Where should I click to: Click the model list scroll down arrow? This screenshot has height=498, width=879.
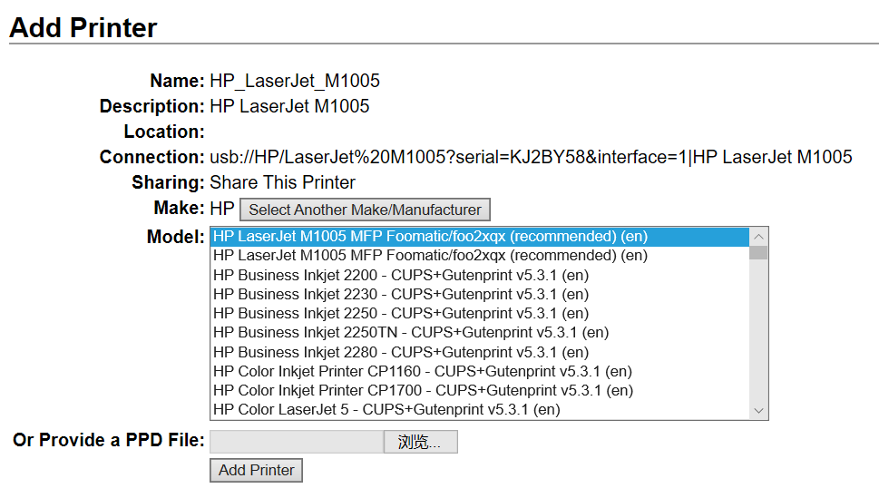758,411
